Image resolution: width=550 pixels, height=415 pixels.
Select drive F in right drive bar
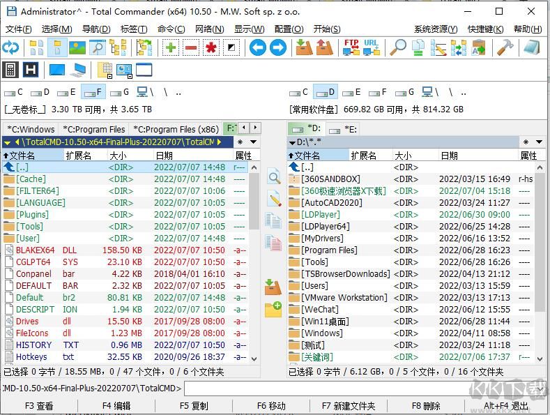(378, 92)
